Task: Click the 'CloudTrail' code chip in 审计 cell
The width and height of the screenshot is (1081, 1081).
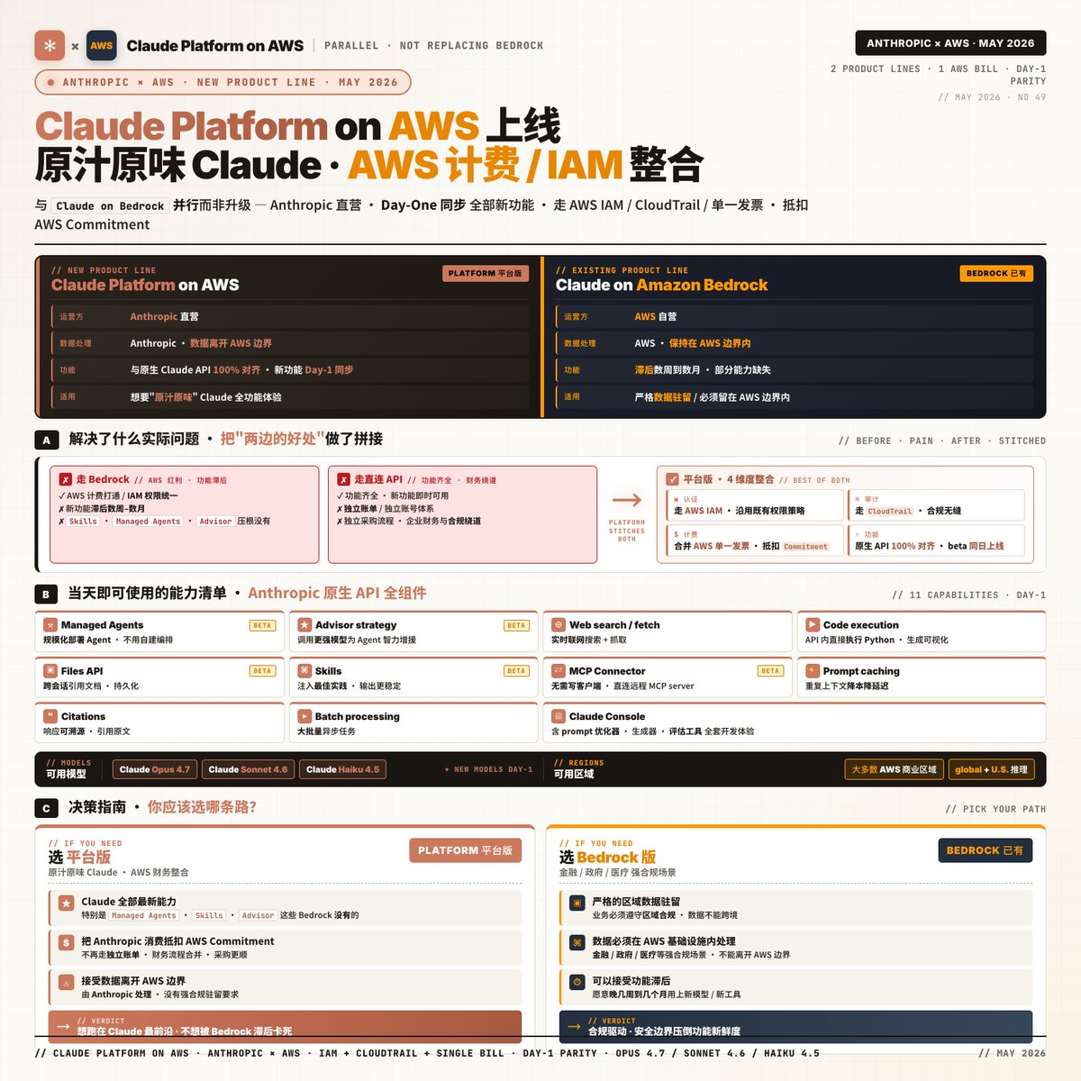Action: pos(890,511)
